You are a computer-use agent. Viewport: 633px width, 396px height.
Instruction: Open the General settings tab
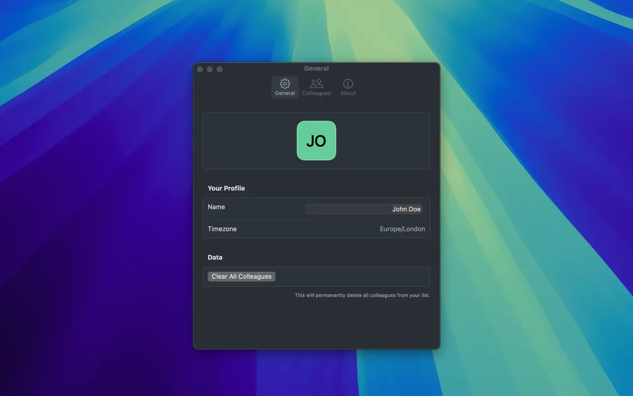[x=285, y=87]
